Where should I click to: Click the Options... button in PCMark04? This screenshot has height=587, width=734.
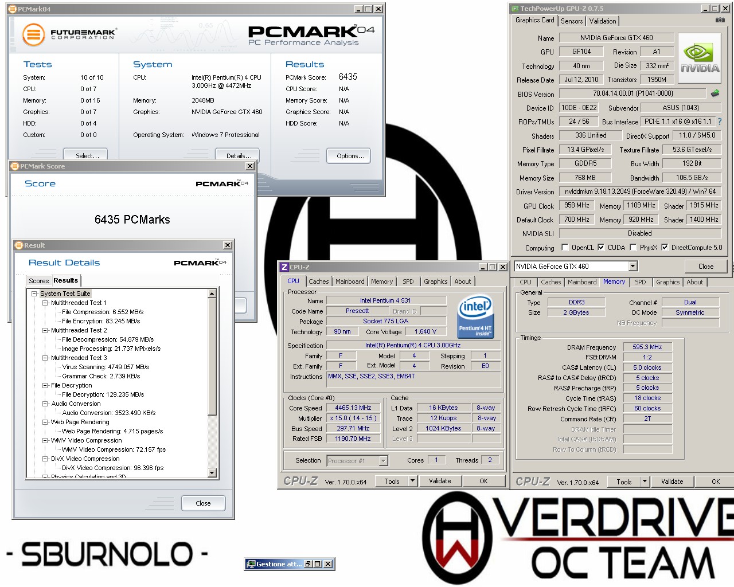click(x=349, y=156)
